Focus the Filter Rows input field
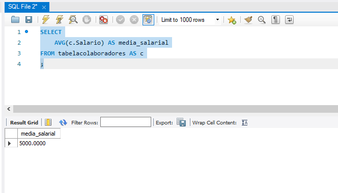338x193 pixels. point(126,122)
